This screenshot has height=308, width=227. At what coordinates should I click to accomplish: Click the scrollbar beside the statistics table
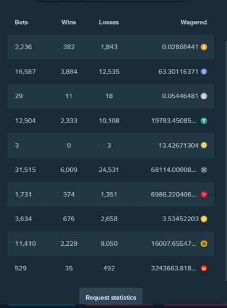tap(226, 161)
